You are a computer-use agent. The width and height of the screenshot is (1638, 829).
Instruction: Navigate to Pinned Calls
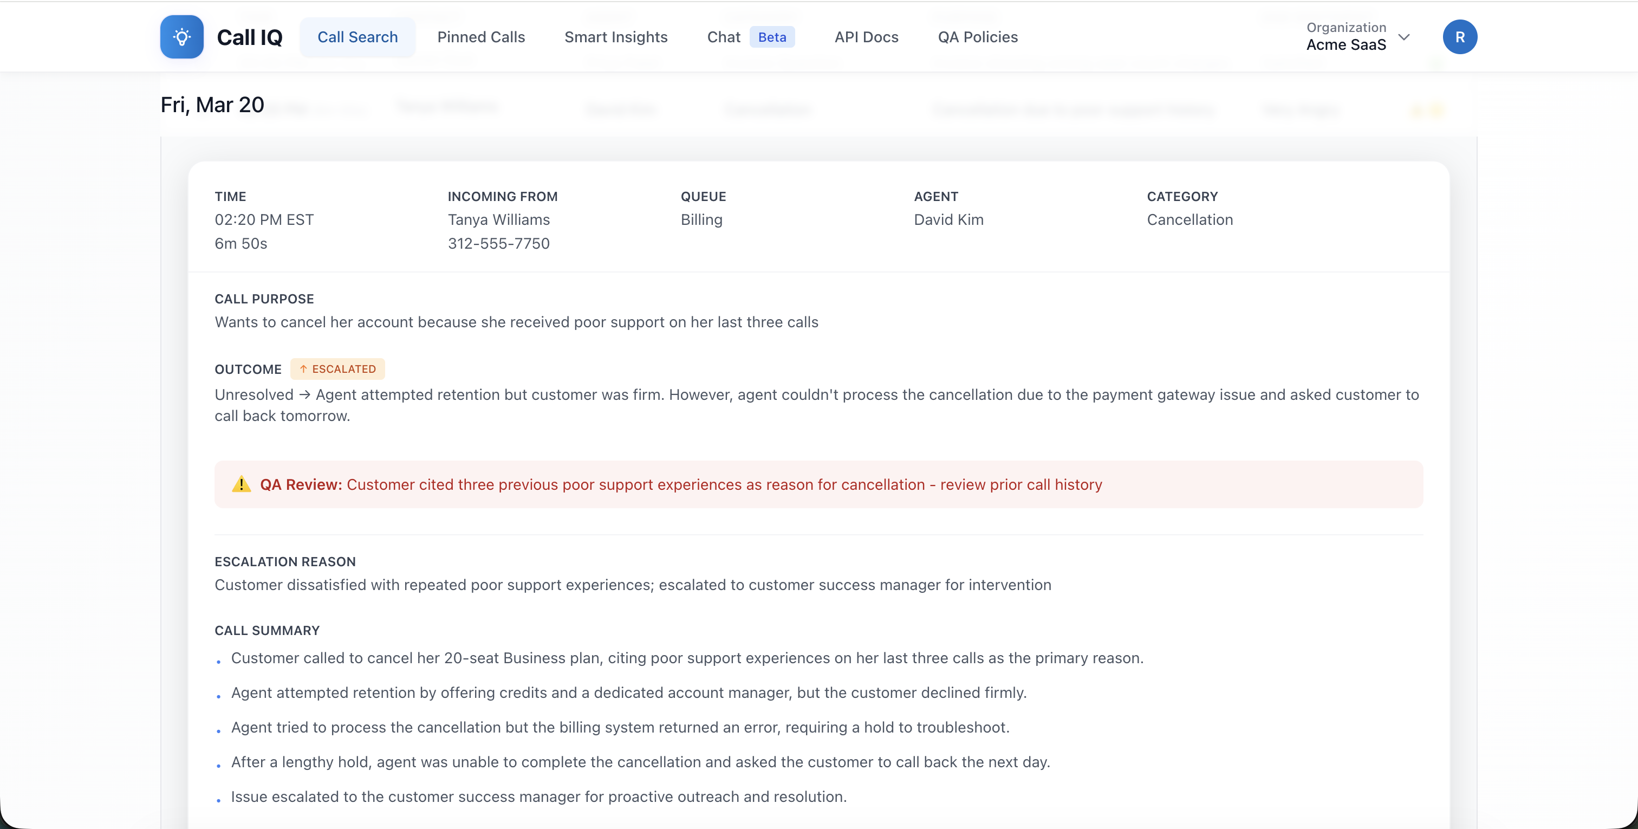(480, 37)
